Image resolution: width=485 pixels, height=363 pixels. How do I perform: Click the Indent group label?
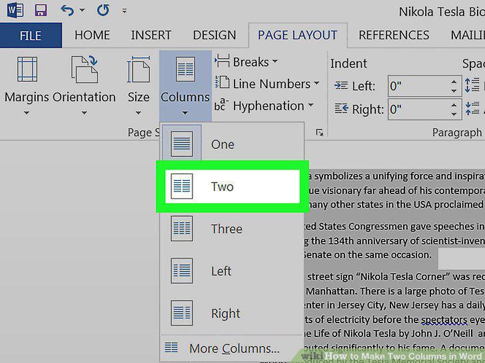point(348,64)
